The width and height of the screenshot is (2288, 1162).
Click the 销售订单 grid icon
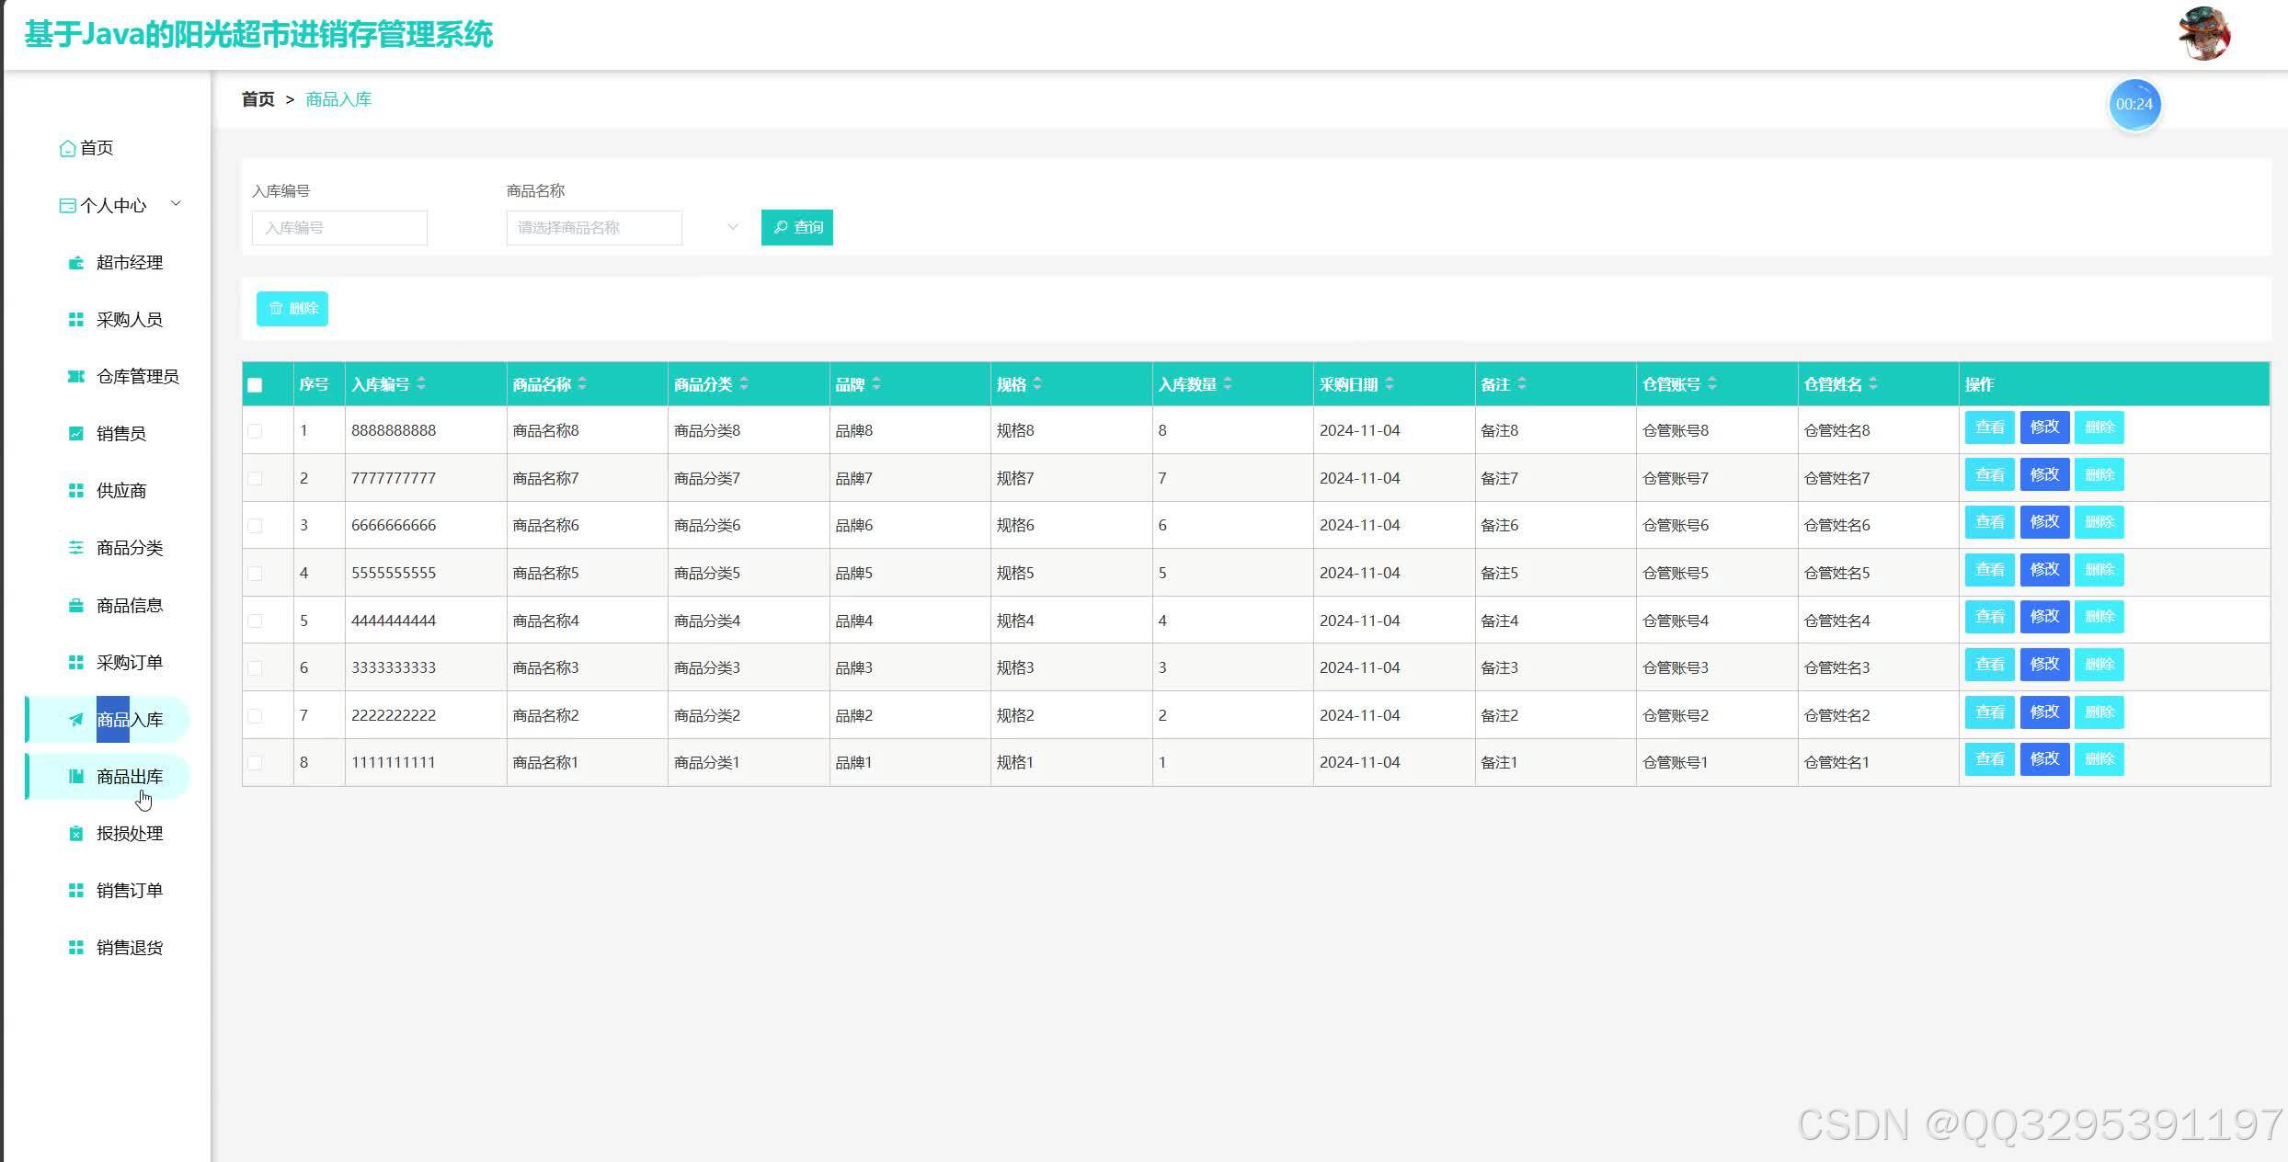76,891
